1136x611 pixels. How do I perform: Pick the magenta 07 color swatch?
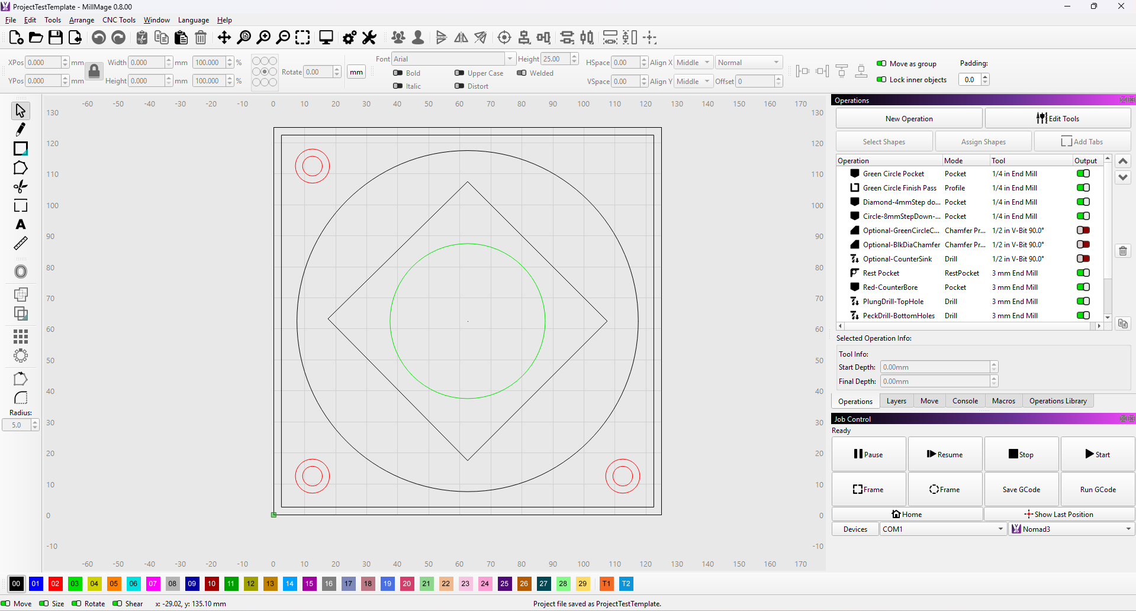point(153,584)
